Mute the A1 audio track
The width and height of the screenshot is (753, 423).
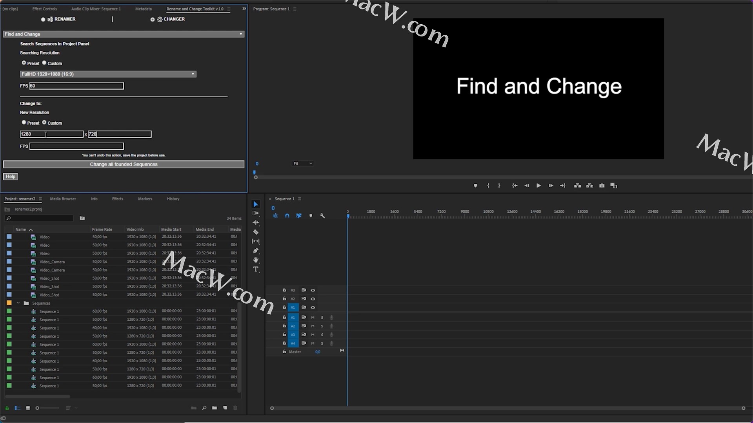coord(313,317)
